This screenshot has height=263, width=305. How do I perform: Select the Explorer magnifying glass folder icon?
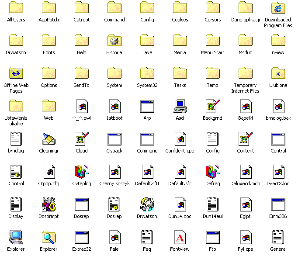49,237
